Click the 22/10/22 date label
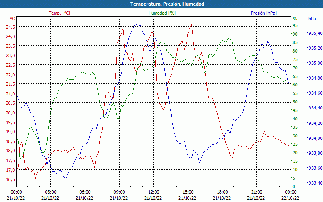 (x=290, y=198)
